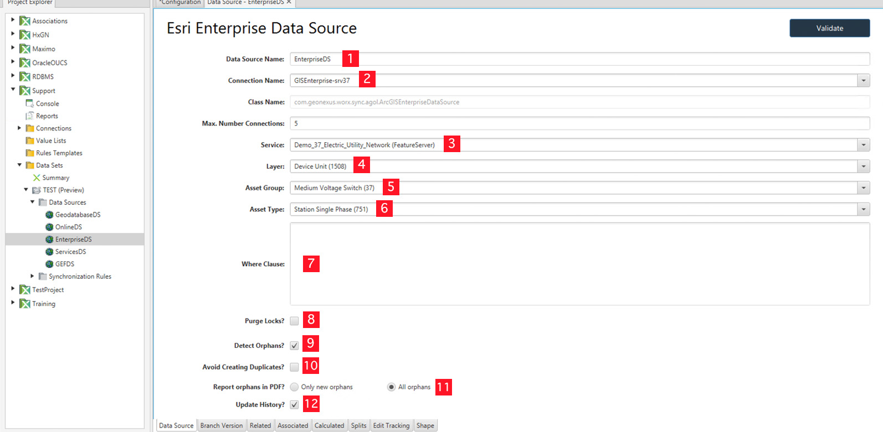This screenshot has height=432, width=883.
Task: Click the GEFDS globe icon
Action: 49,264
